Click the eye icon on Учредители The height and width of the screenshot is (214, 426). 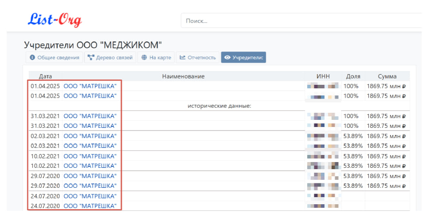tap(227, 58)
